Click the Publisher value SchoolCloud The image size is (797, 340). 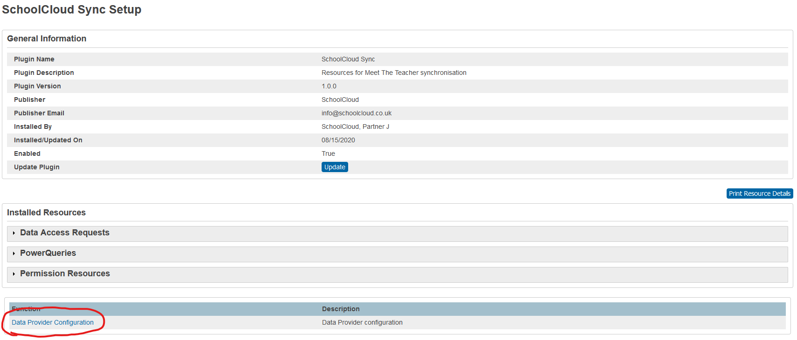click(x=340, y=100)
